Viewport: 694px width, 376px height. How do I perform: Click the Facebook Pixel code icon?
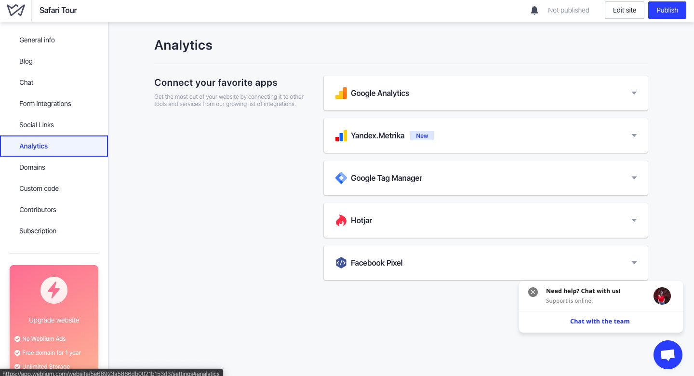[341, 263]
